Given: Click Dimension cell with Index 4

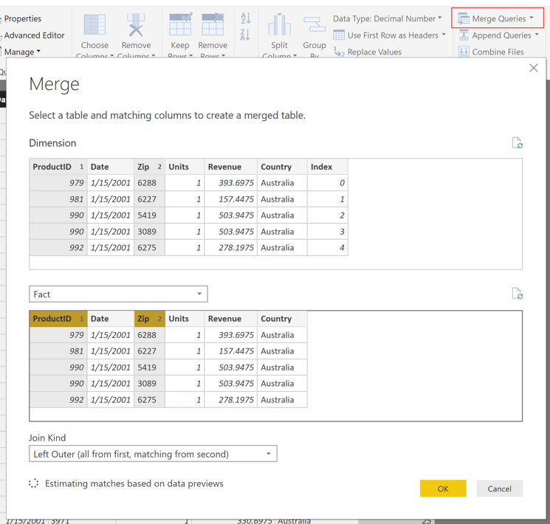Looking at the screenshot, I should click(x=328, y=248).
